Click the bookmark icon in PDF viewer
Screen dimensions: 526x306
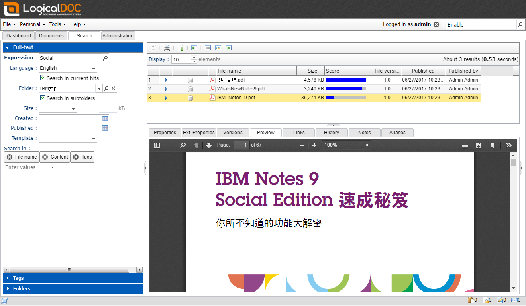492,145
